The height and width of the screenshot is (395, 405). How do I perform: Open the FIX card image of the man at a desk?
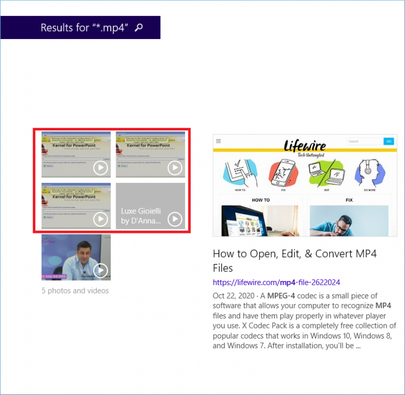(349, 221)
